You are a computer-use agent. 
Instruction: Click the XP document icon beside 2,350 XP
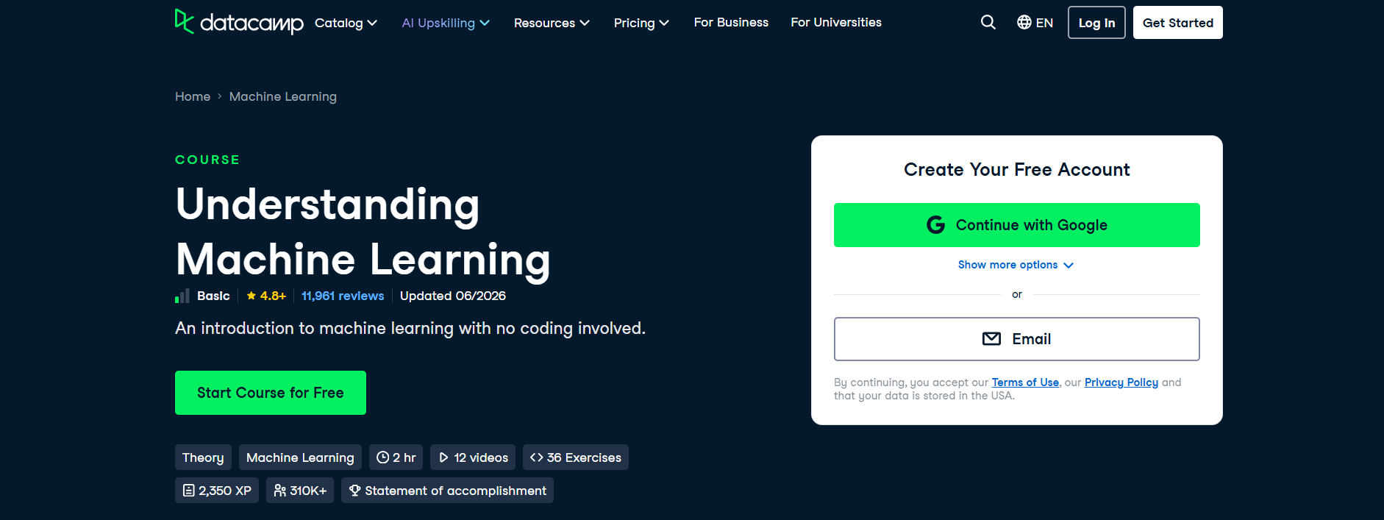click(x=189, y=491)
